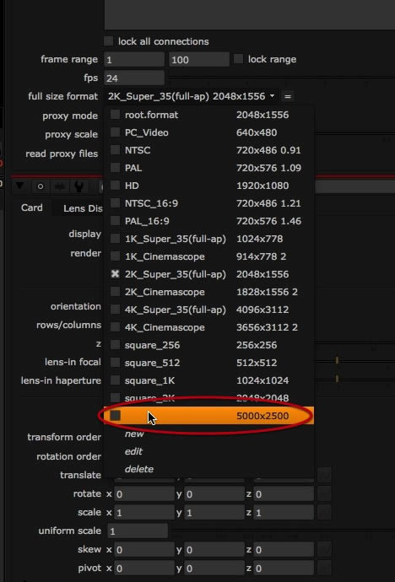Click the pivot z input field
395x582 pixels.
coord(284,569)
